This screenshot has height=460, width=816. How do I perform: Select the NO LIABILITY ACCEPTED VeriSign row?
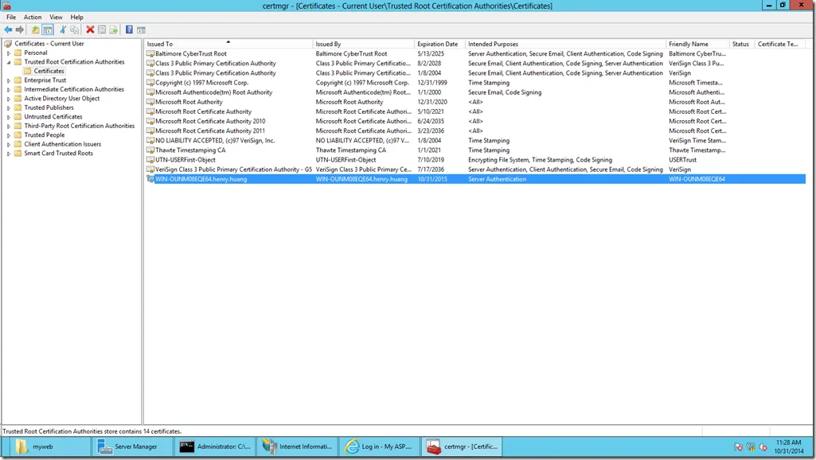[475, 141]
